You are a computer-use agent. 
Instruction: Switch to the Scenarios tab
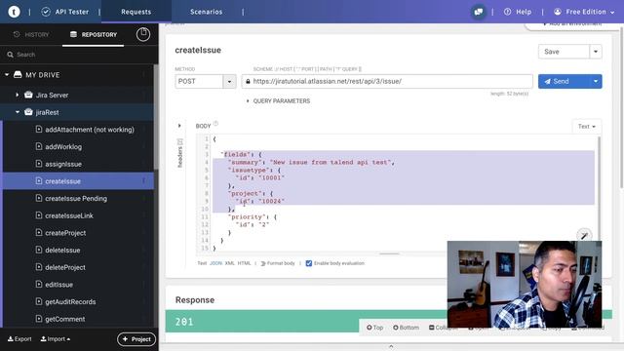206,12
